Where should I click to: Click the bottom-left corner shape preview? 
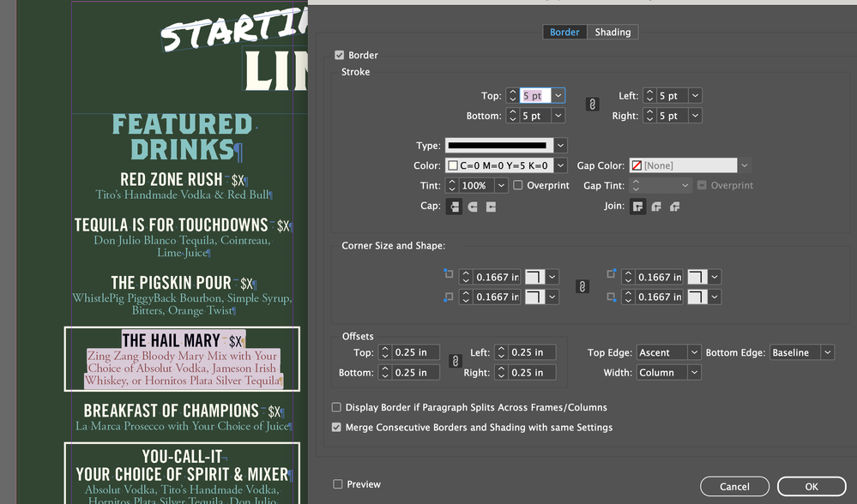point(534,297)
